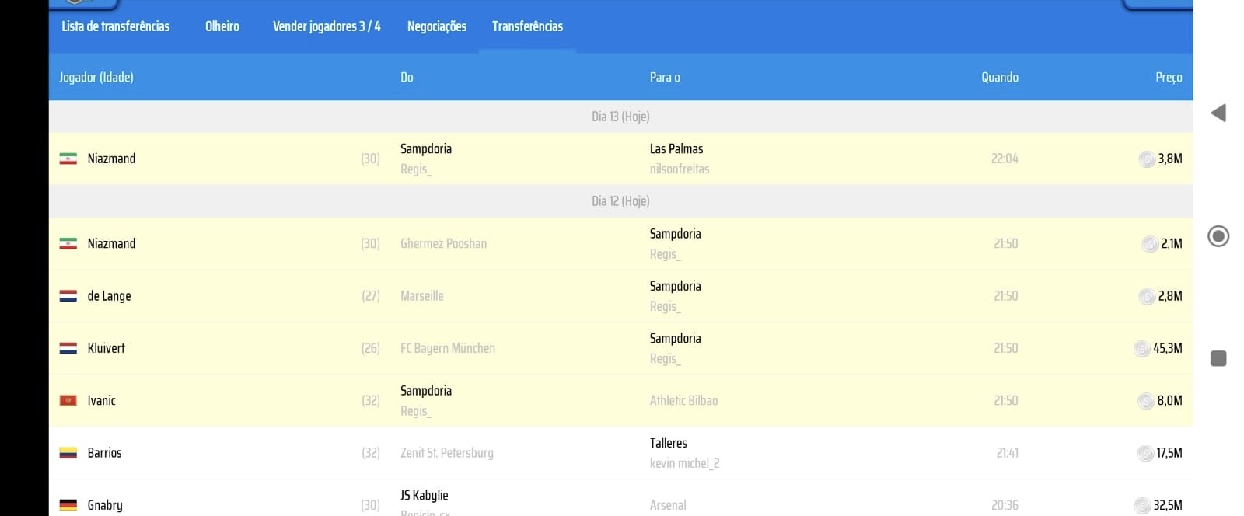
Task: Select the Transferências tab
Action: click(527, 26)
